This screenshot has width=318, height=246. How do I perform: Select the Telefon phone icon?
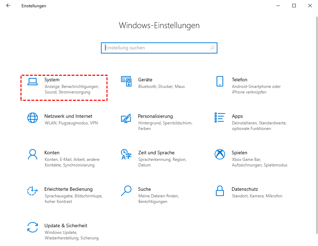pyautogui.click(x=220, y=81)
